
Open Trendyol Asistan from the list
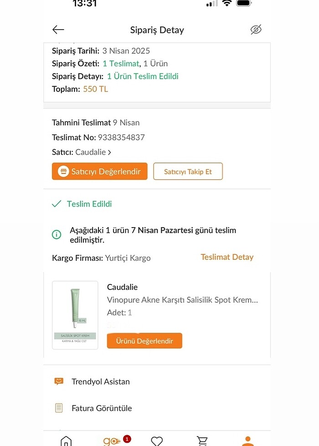(101, 382)
